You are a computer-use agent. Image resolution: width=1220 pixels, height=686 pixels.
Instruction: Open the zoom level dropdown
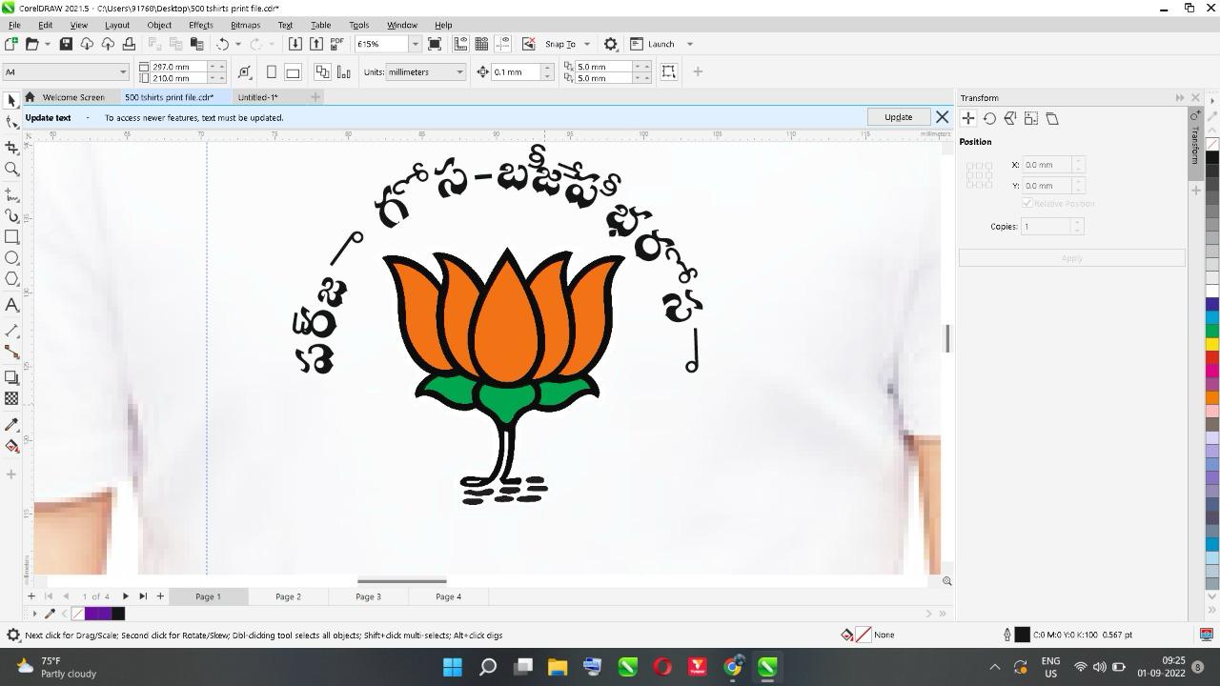[x=415, y=44]
